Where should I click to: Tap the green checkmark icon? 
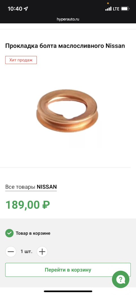pyautogui.click(x=9, y=233)
